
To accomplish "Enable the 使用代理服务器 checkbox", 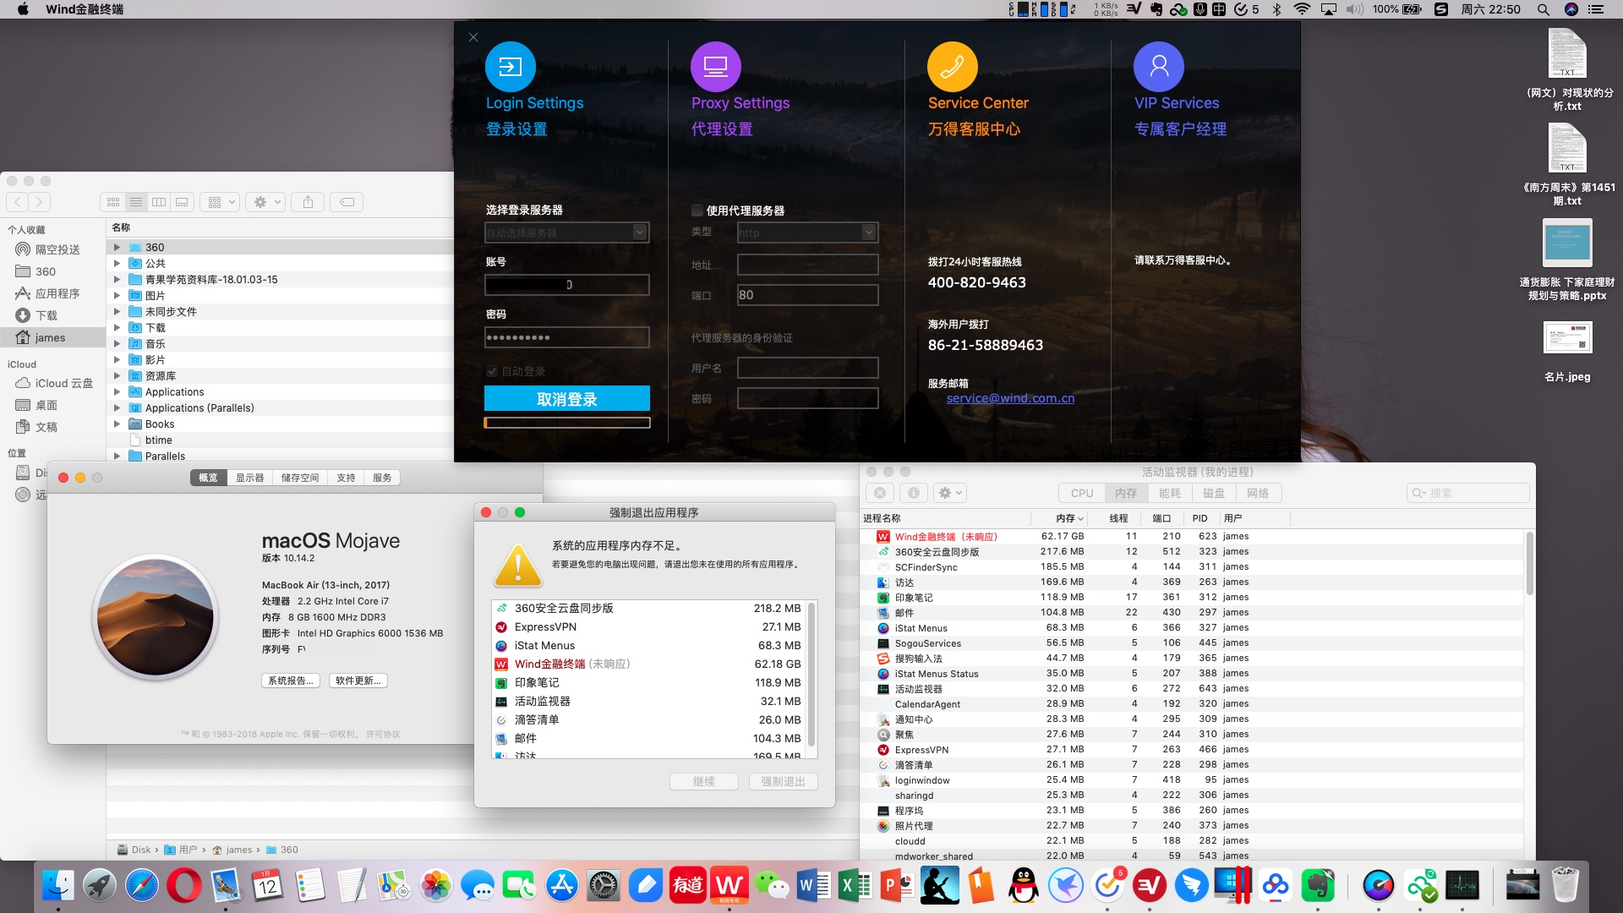I will (697, 210).
